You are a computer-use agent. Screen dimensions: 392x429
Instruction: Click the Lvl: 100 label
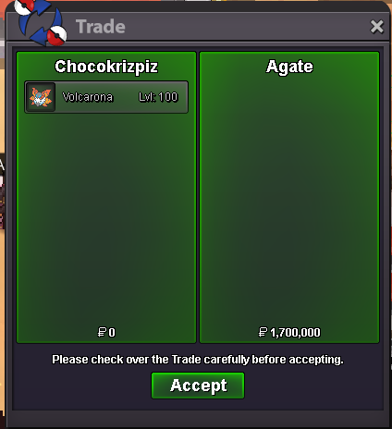[158, 97]
